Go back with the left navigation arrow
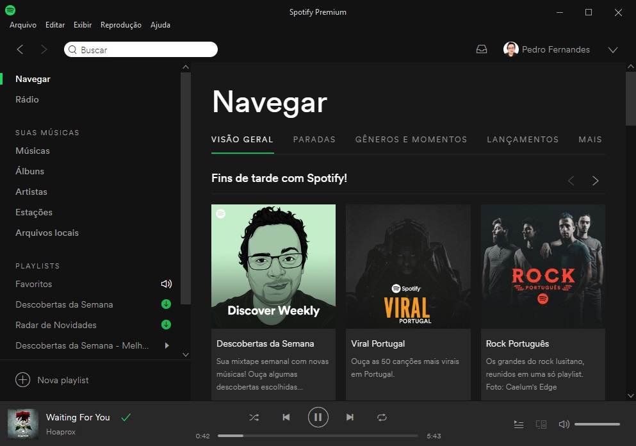 (20, 49)
